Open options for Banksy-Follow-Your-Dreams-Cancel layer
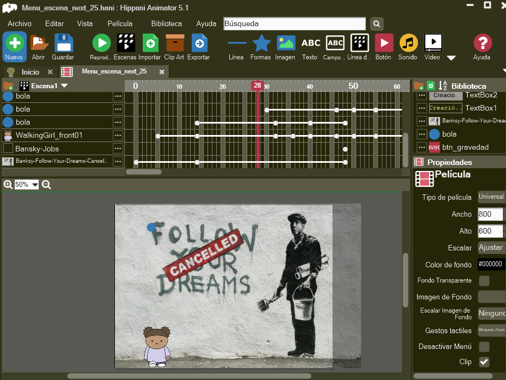This screenshot has width=506, height=380. 118,161
